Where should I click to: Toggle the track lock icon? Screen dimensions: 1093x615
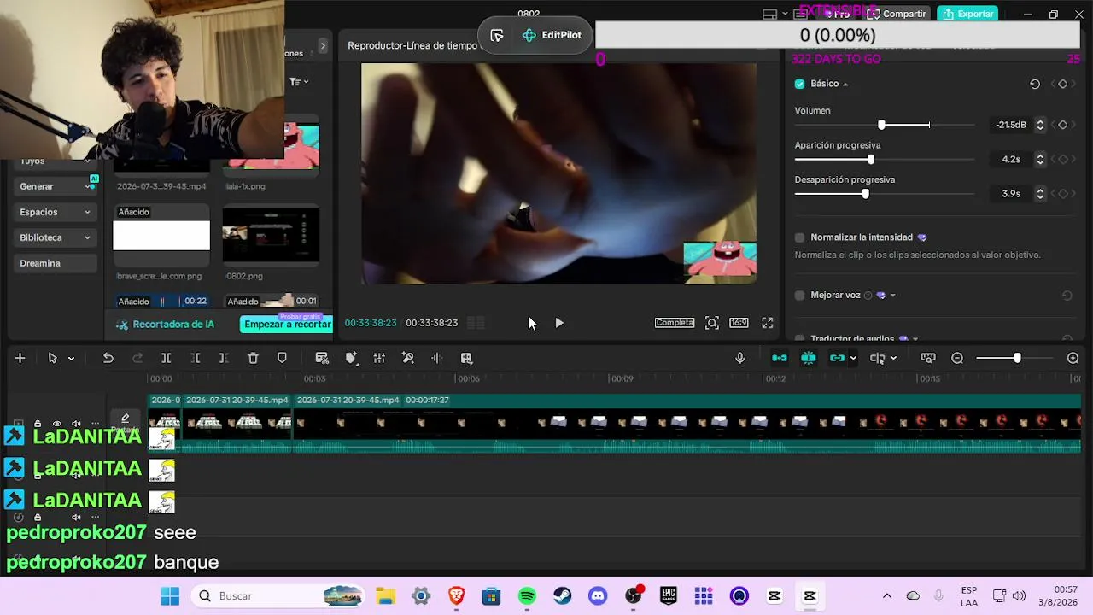click(38, 424)
